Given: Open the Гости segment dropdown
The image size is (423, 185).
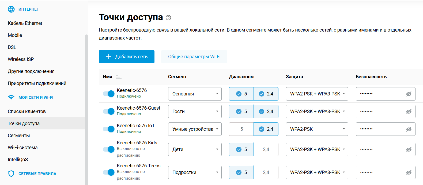Looking at the screenshot, I should tap(195, 111).
